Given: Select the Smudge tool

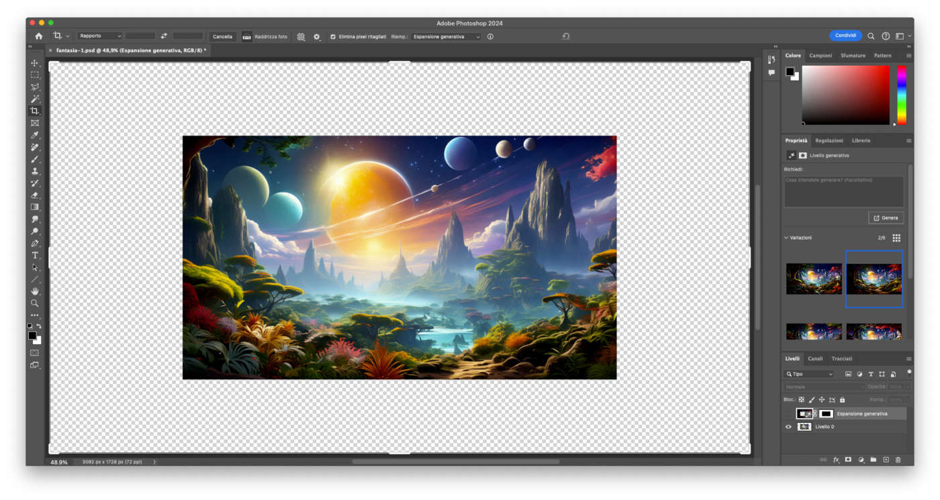Looking at the screenshot, I should [35, 219].
